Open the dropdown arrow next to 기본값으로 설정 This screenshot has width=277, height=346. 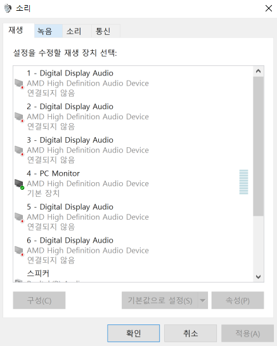203,300
